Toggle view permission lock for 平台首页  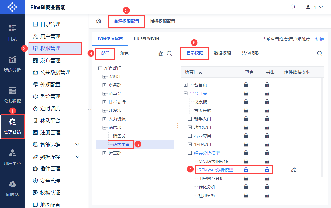(246, 85)
